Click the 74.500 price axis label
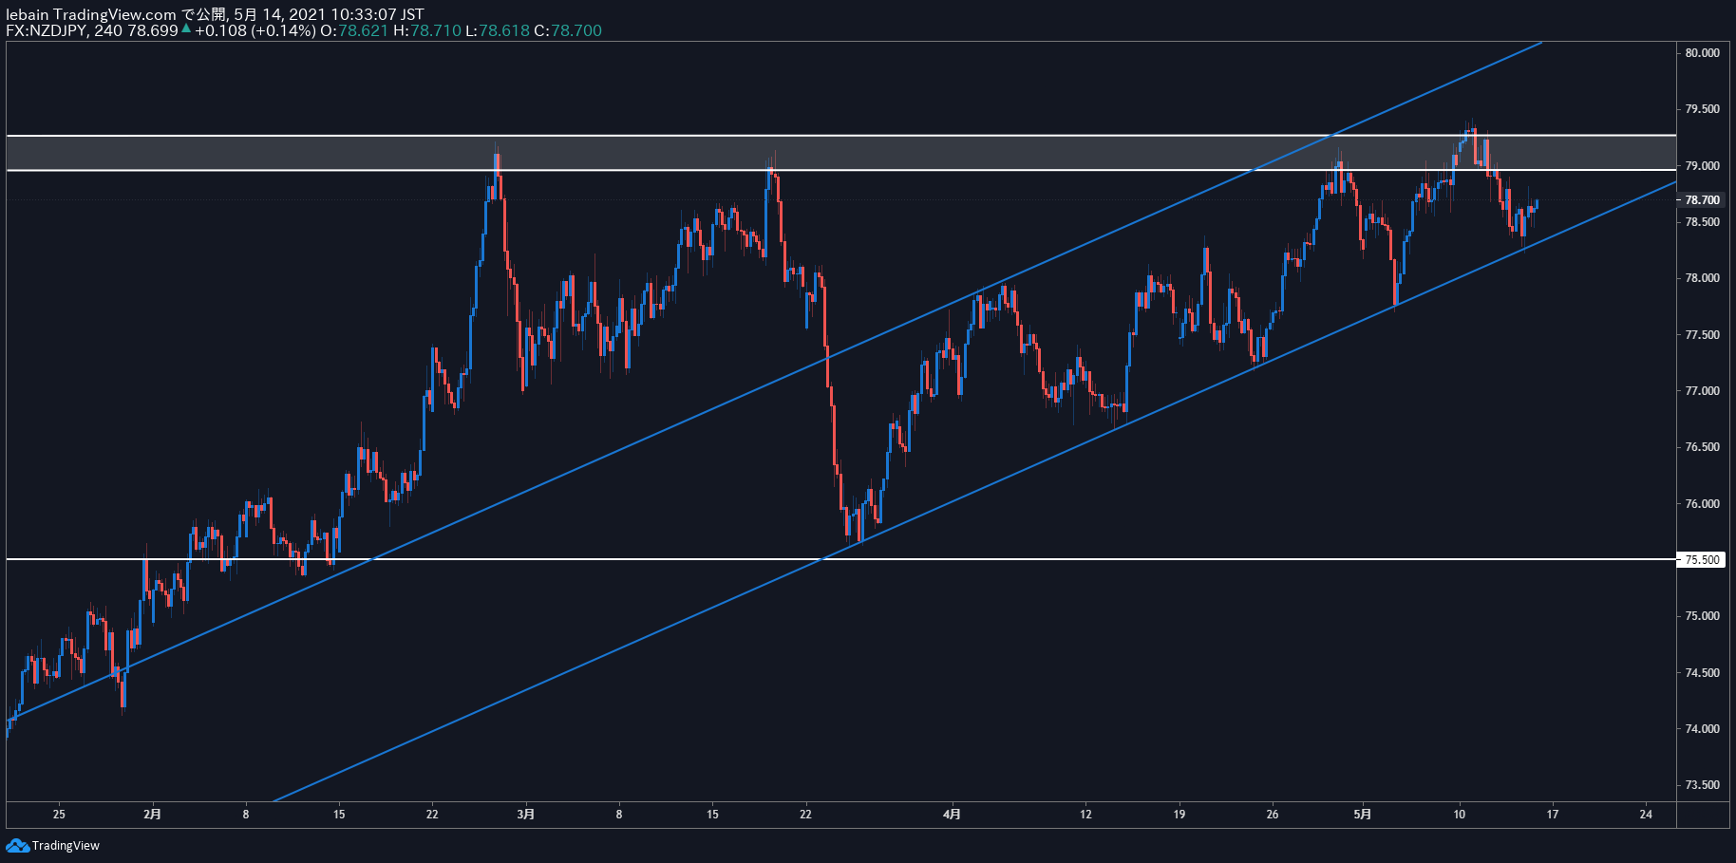Viewport: 1736px width, 863px height. point(1702,673)
